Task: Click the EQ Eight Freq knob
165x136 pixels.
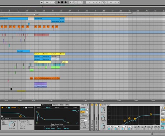Action: pyautogui.click(x=104, y=110)
